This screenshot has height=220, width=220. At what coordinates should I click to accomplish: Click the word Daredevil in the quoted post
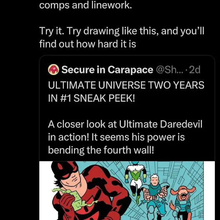pos(181,124)
